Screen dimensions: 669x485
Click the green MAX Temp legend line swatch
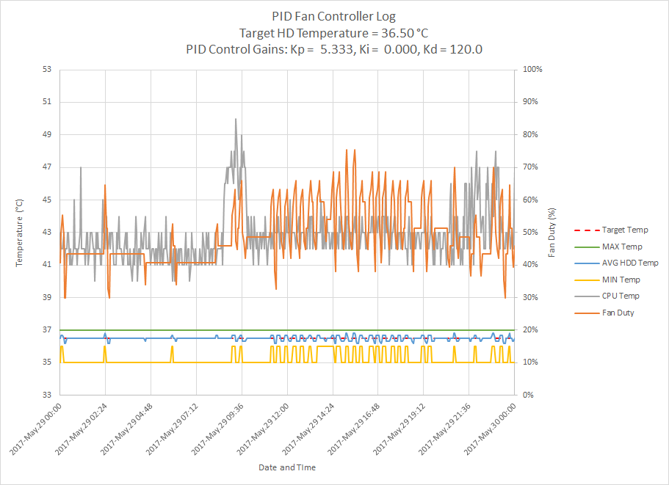coord(587,247)
